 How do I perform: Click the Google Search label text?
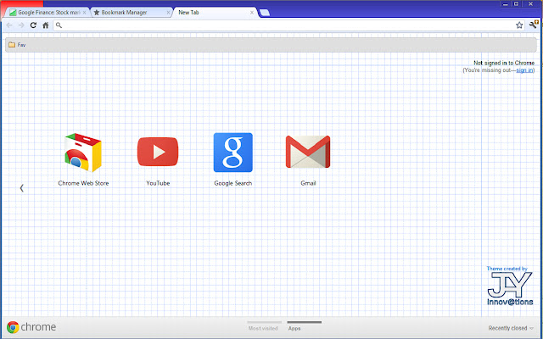coord(233,183)
